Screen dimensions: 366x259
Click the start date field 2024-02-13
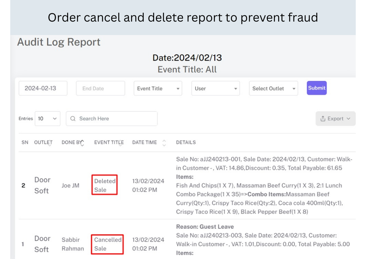pos(43,88)
